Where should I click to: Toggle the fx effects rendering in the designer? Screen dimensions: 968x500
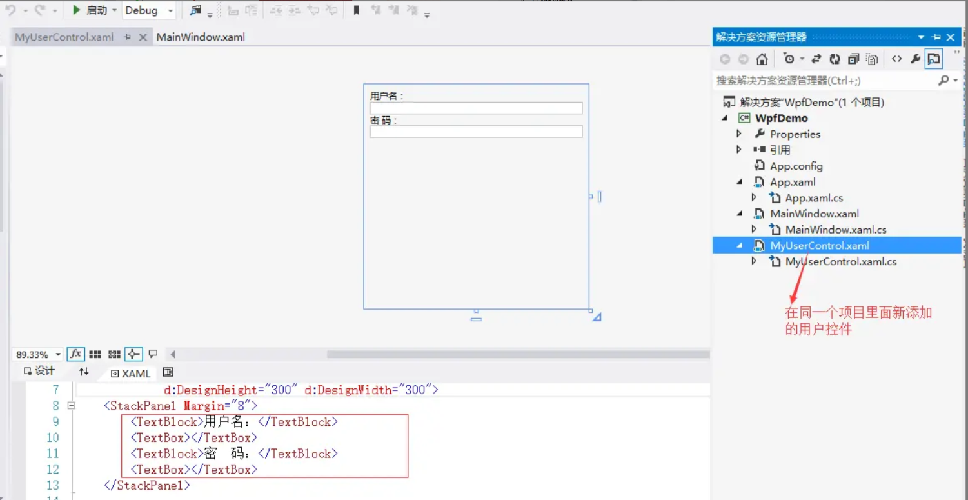tap(75, 354)
